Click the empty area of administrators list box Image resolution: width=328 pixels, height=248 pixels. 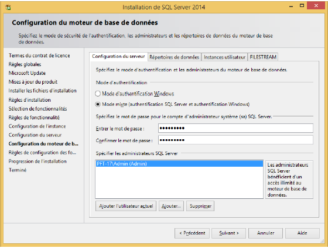[x=179, y=182]
